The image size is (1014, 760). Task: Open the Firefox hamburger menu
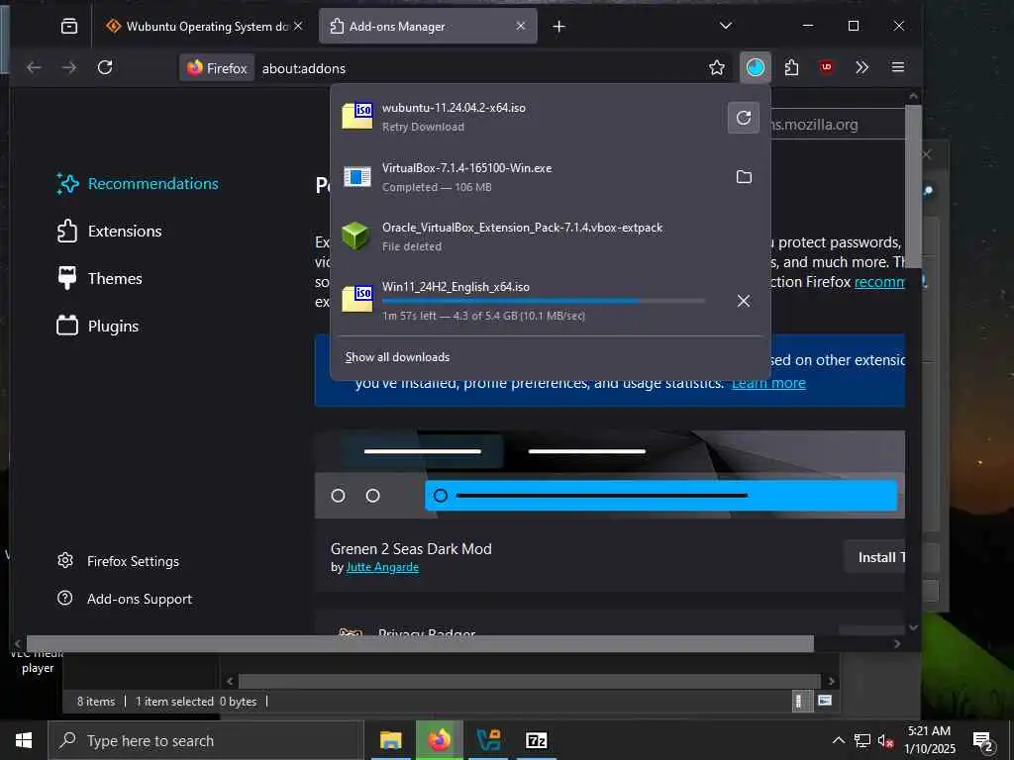click(897, 67)
